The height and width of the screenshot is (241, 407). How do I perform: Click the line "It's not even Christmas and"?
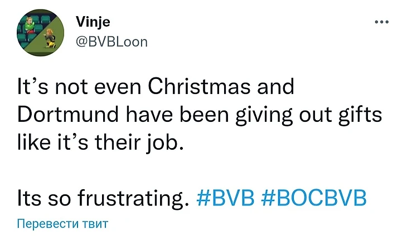pyautogui.click(x=155, y=88)
